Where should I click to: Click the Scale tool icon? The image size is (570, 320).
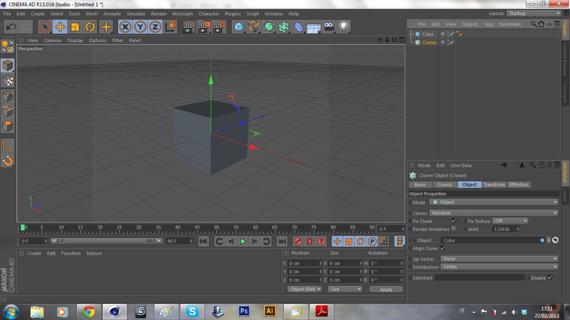(75, 27)
